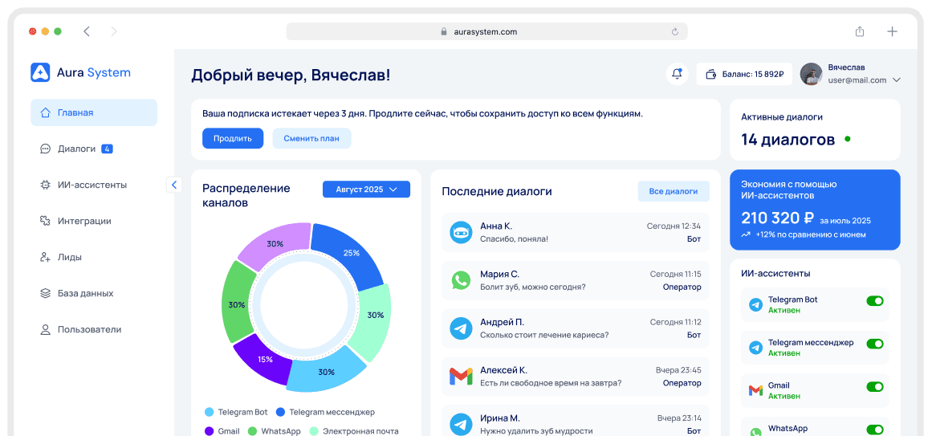The height and width of the screenshot is (436, 932).
Task: Click the Электронная почта legend label
Action: [x=360, y=431]
